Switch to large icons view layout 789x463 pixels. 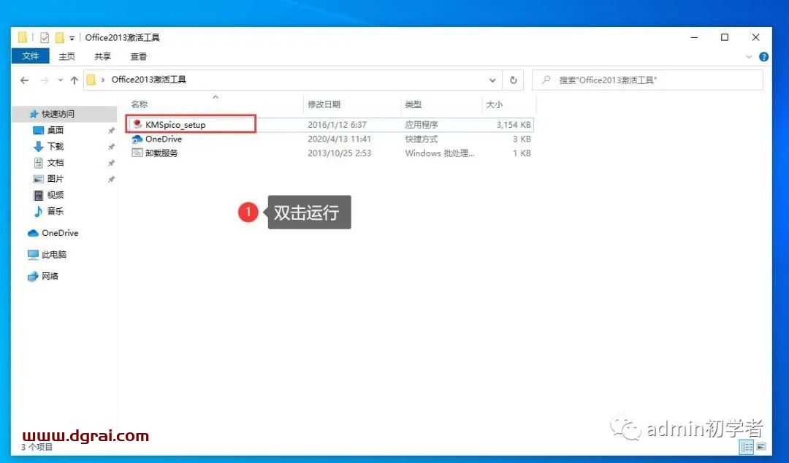(761, 446)
